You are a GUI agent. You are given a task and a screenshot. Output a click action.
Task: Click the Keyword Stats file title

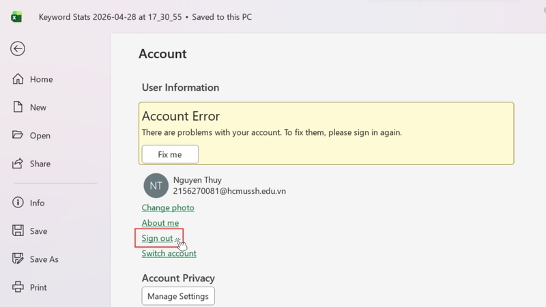point(110,17)
